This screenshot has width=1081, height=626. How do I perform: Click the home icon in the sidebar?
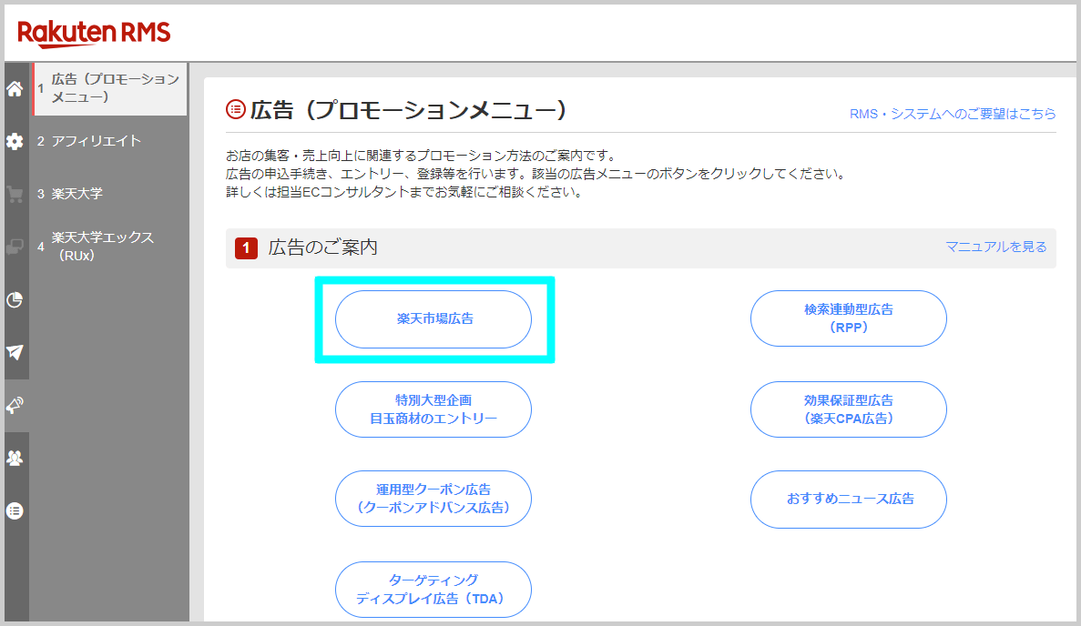click(15, 89)
